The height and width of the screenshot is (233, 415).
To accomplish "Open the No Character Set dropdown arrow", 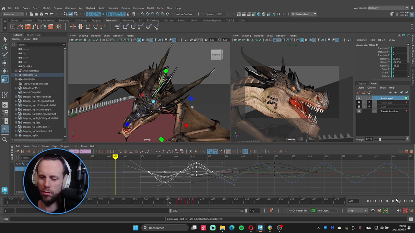I will [285, 210].
